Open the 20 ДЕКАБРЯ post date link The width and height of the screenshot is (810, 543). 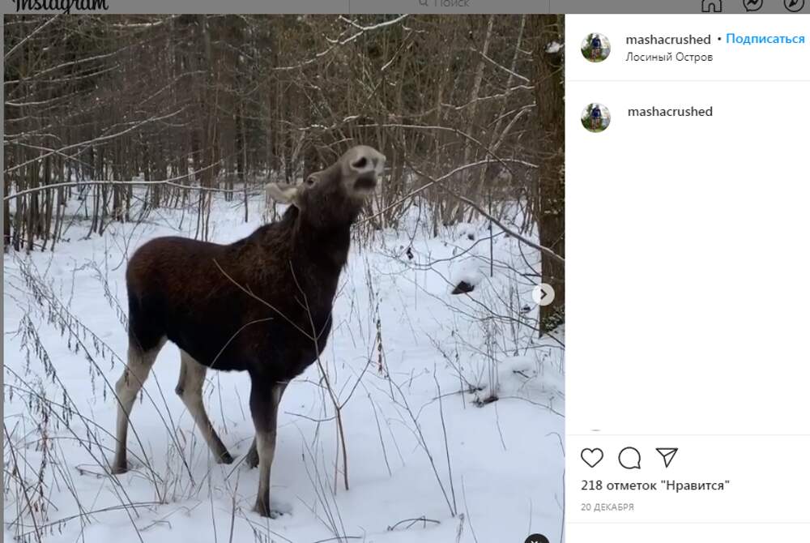(607, 507)
